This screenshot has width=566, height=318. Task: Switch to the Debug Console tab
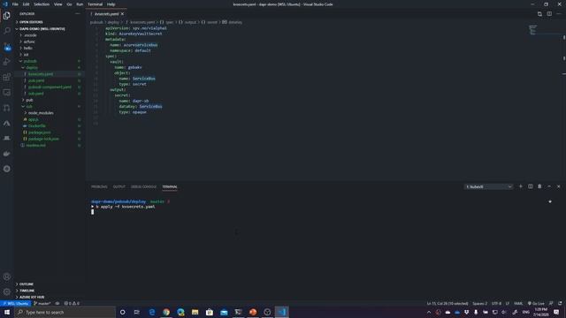(143, 186)
